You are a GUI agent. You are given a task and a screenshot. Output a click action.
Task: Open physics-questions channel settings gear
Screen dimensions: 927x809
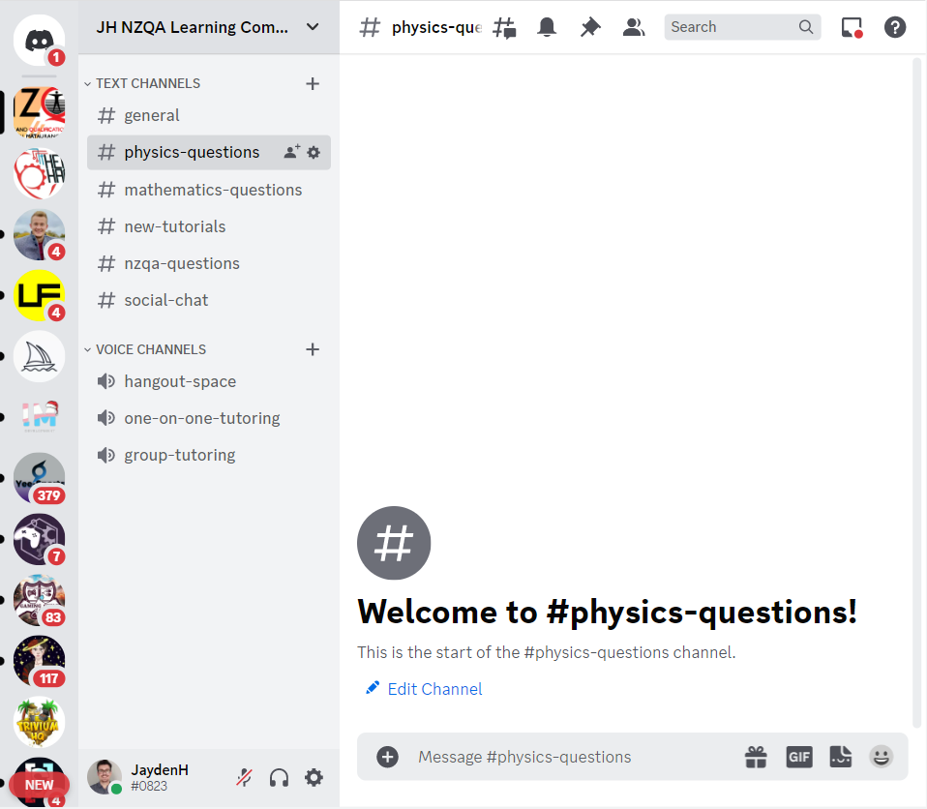[314, 153]
